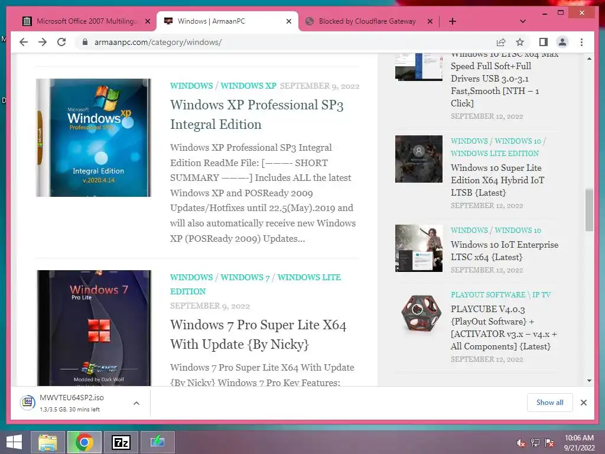Click the scrollbar up arrow

[589, 59]
